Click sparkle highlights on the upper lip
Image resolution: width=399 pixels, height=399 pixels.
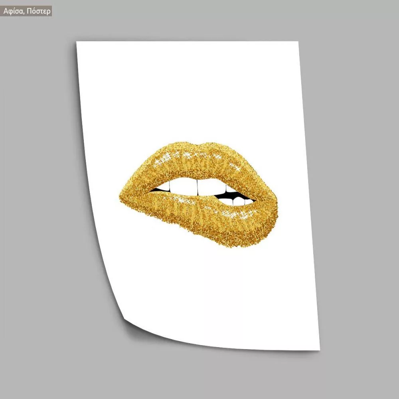[x=176, y=156]
